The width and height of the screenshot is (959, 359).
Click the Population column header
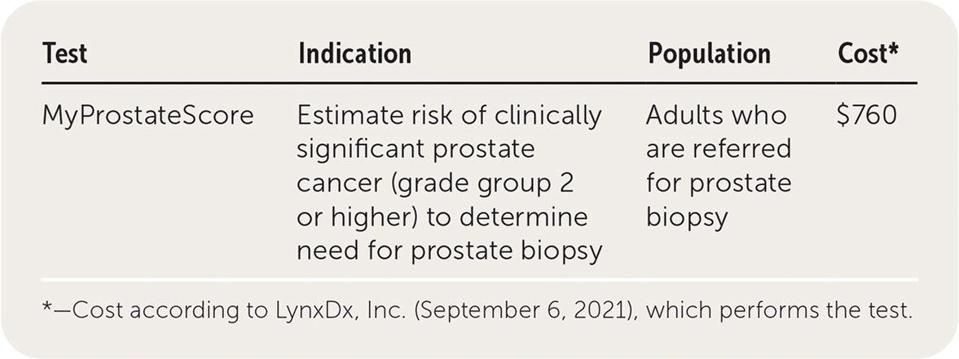709,54
